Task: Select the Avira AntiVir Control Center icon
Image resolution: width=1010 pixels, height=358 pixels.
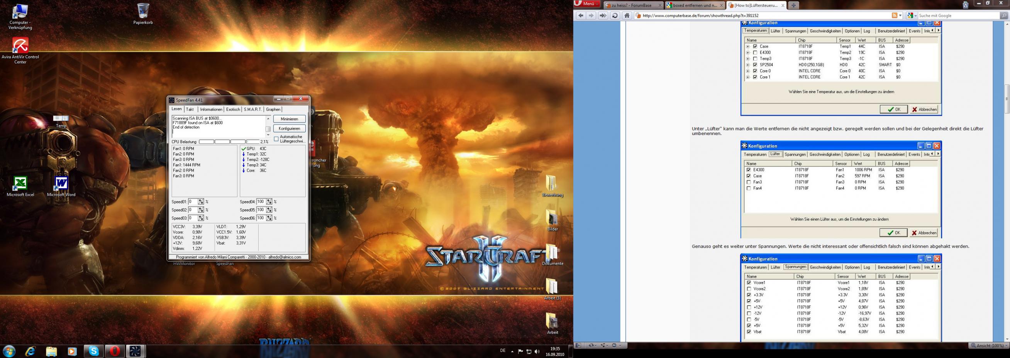Action: point(20,51)
